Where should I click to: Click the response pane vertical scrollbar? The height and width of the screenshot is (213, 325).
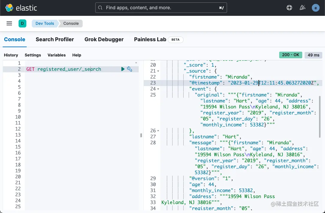(320, 117)
